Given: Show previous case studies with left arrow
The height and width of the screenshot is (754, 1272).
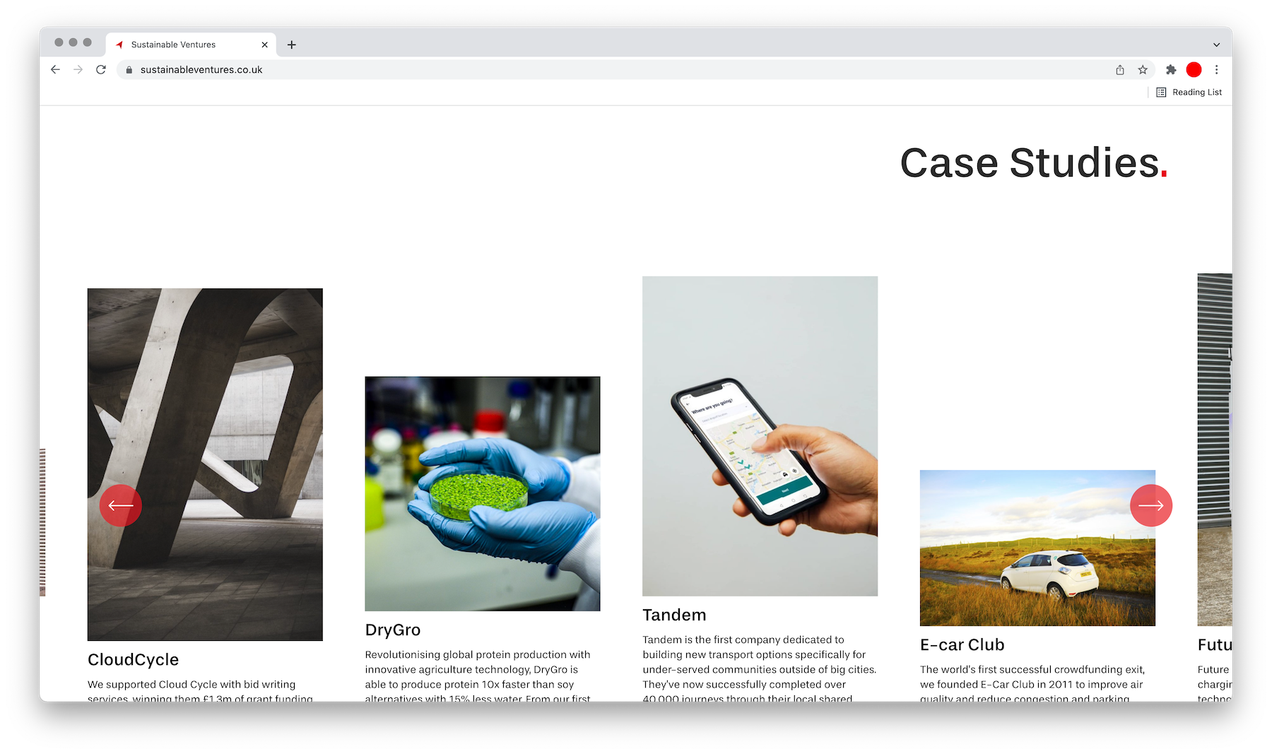Looking at the screenshot, I should point(121,505).
